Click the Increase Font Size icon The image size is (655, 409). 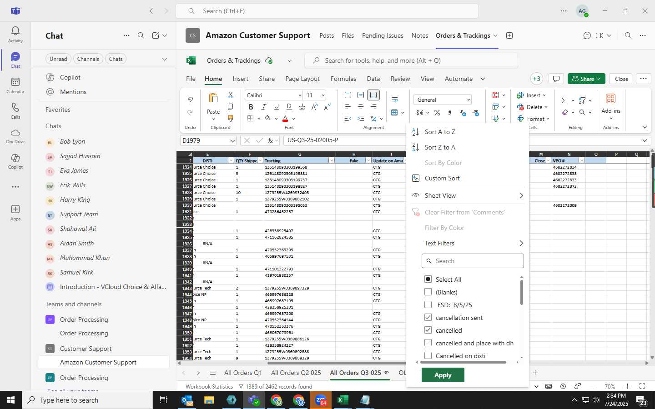click(x=314, y=107)
